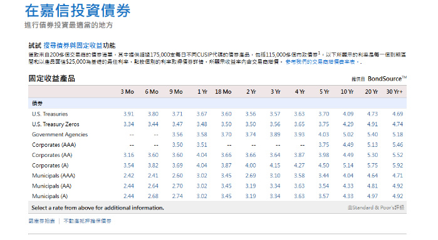Image resolution: width=438 pixels, height=240 pixels.
Task: Select Government Agencies 10 Yr rate 5.02
Action: point(348,134)
